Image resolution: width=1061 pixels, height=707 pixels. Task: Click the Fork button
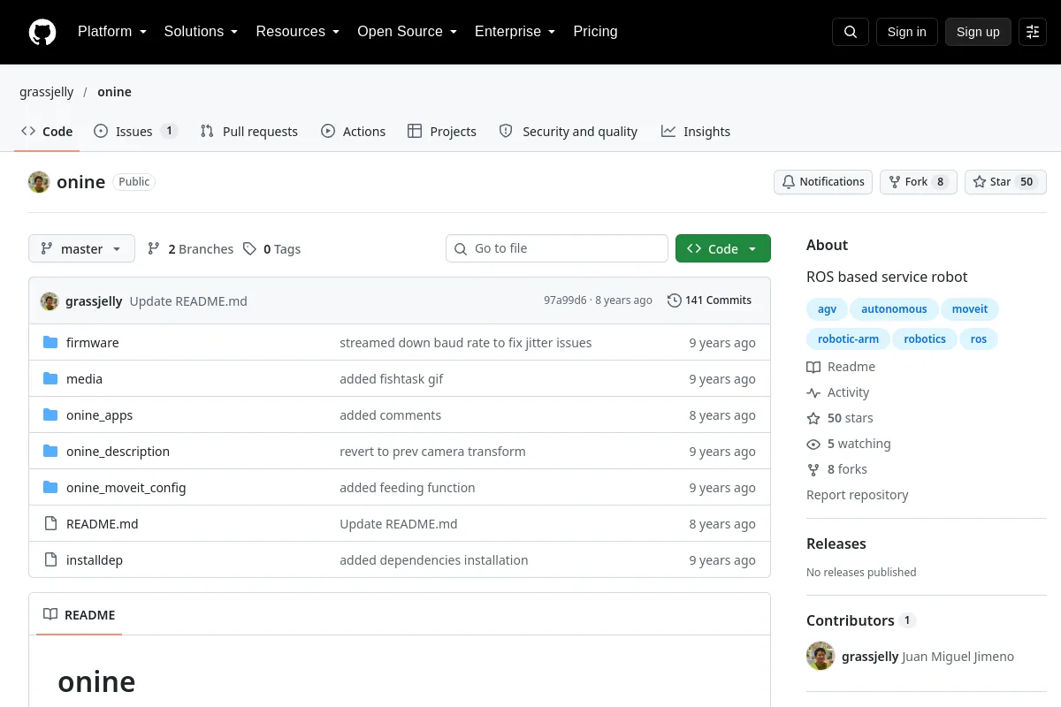(x=919, y=182)
